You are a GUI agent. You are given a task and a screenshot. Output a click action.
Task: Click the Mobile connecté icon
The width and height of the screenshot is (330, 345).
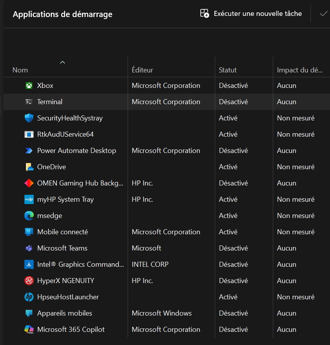click(29, 232)
